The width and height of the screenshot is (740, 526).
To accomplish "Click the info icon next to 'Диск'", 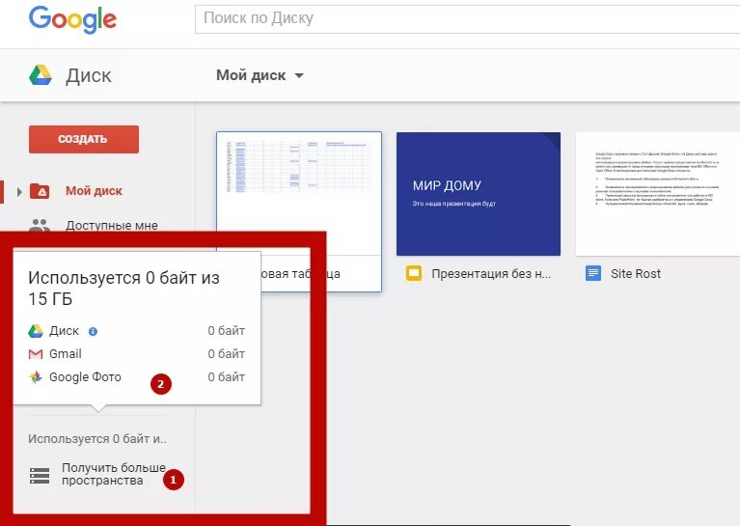I will [93, 331].
